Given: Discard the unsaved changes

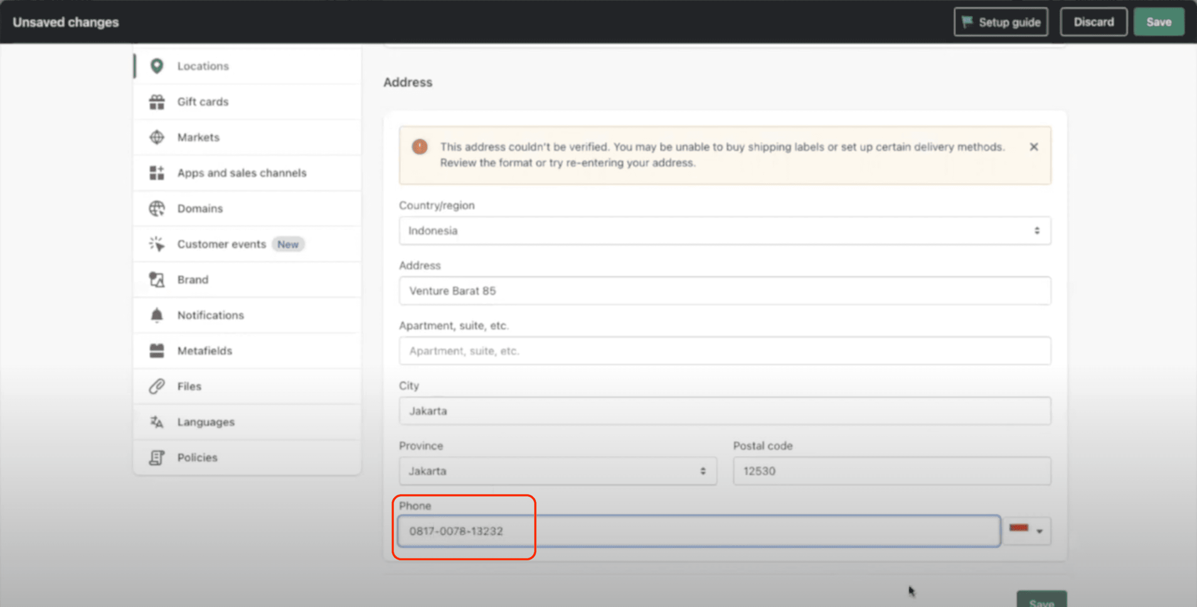Looking at the screenshot, I should (1094, 22).
